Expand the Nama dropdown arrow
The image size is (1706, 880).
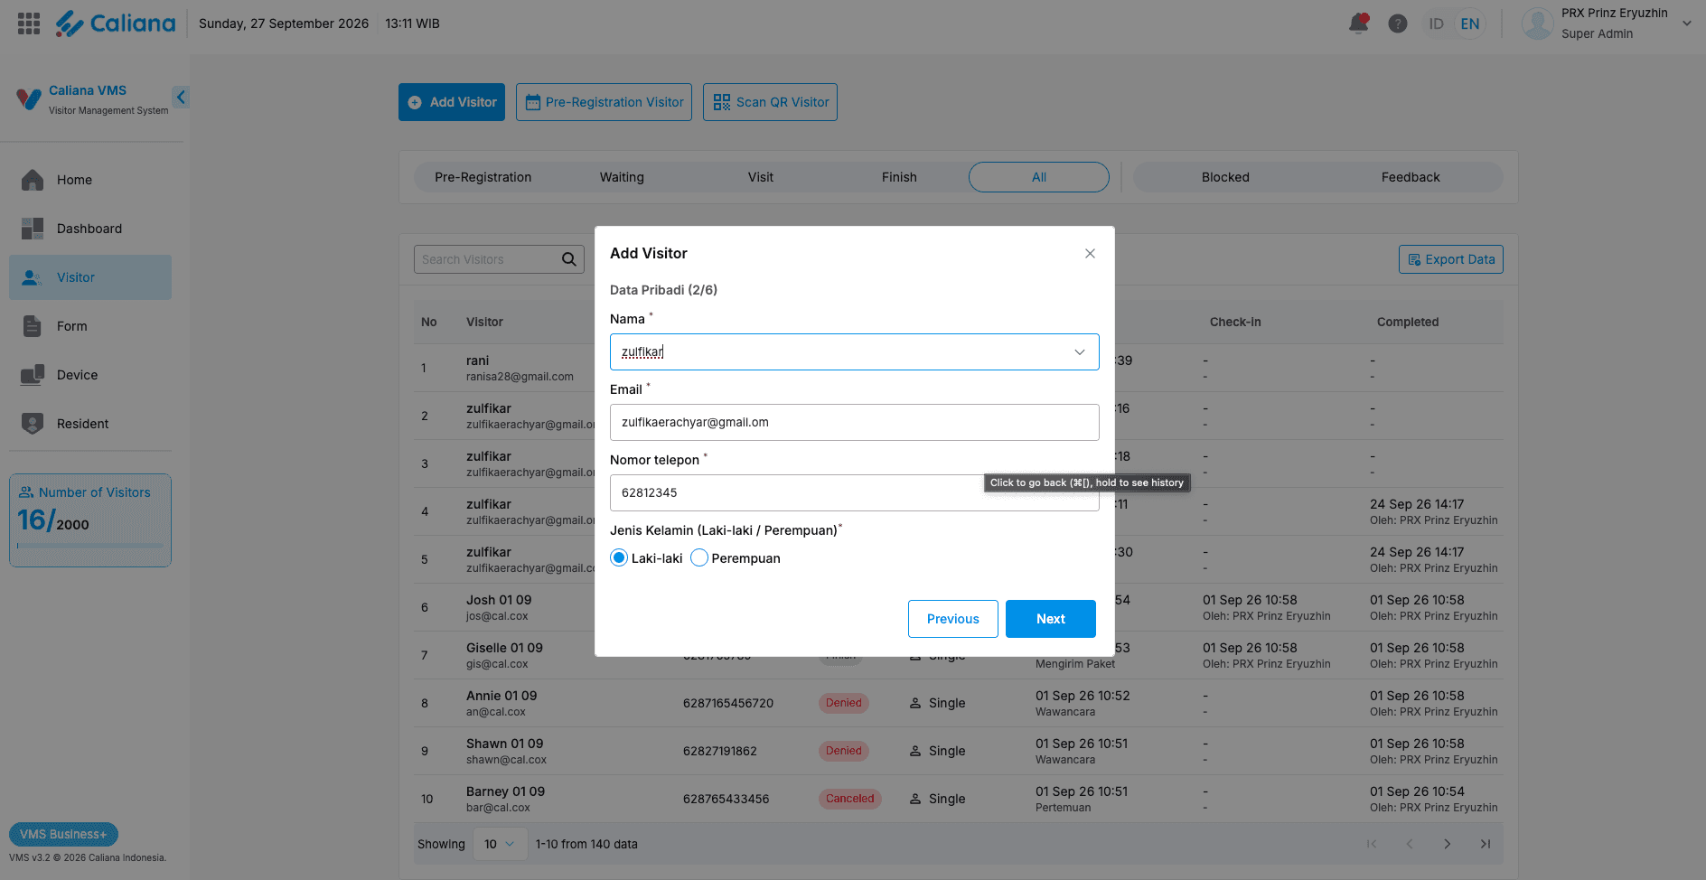[x=1080, y=352]
